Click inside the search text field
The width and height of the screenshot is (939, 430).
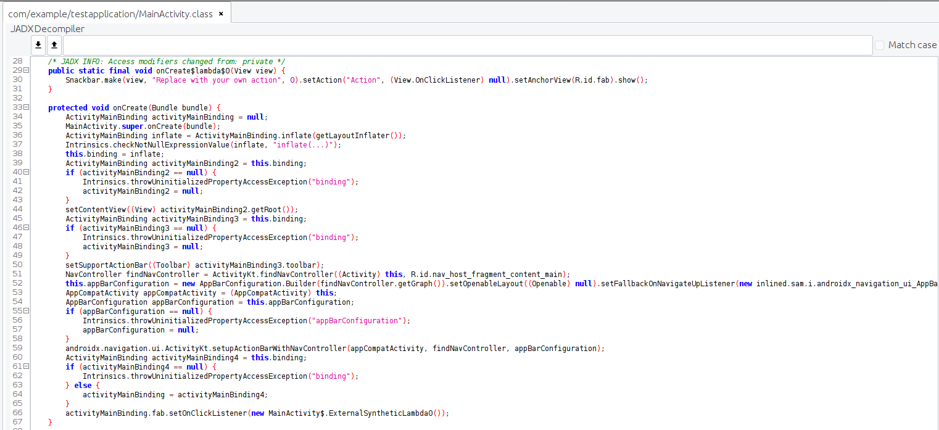point(467,45)
